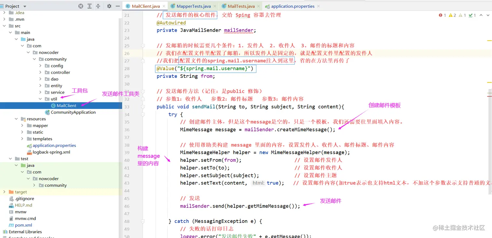Select the .gitignore file
Screen dimensions: 492x238
tap(24, 199)
